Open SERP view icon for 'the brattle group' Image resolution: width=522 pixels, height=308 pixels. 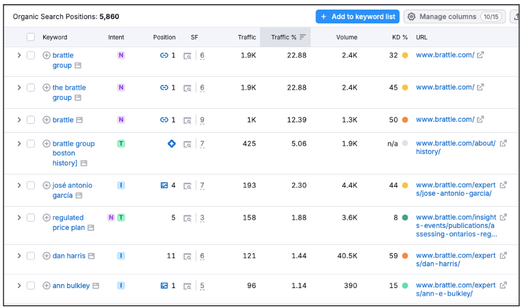(x=79, y=98)
